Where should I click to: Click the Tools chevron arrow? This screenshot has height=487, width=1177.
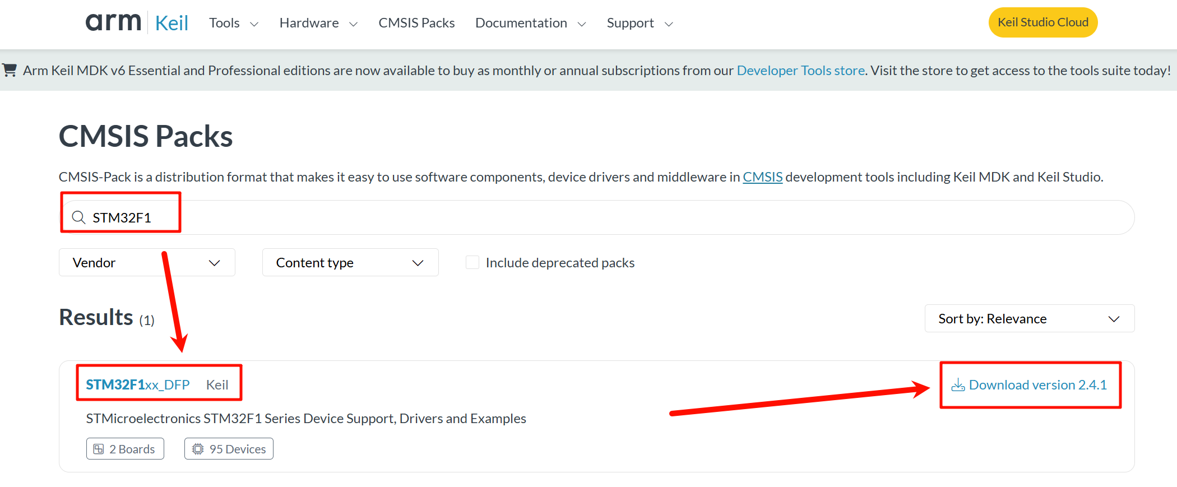coord(254,24)
